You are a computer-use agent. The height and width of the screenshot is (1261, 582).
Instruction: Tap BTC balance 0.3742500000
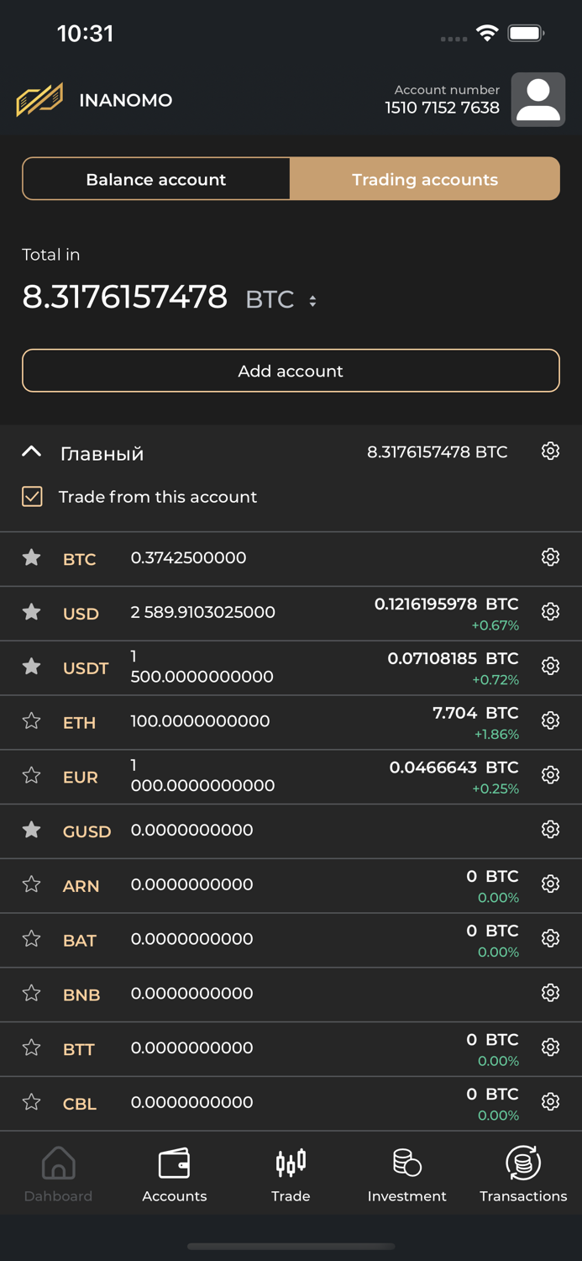tap(188, 557)
